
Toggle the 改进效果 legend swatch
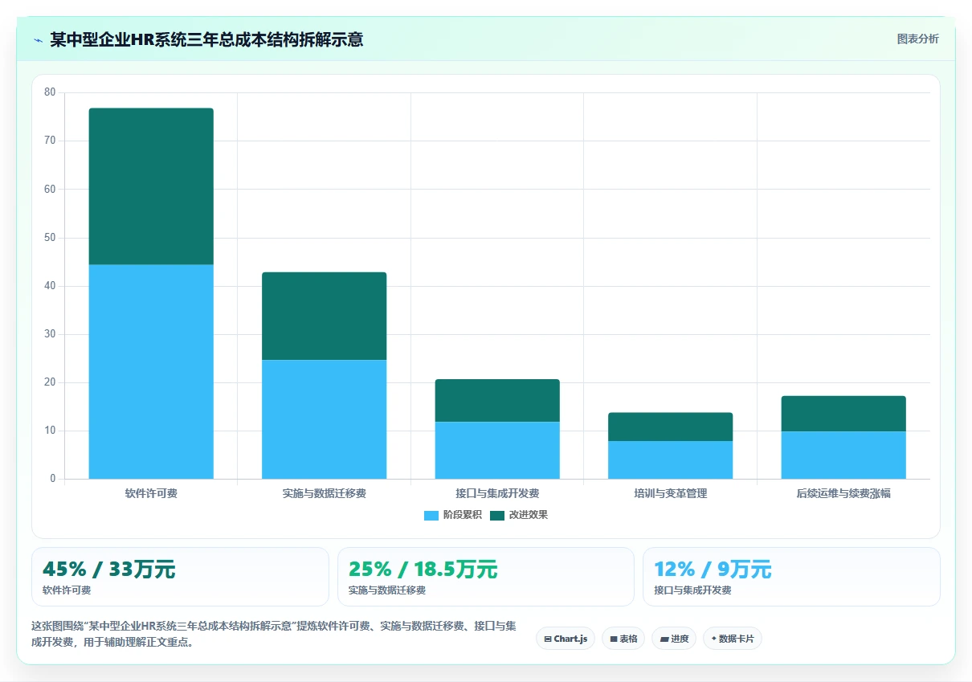(497, 515)
